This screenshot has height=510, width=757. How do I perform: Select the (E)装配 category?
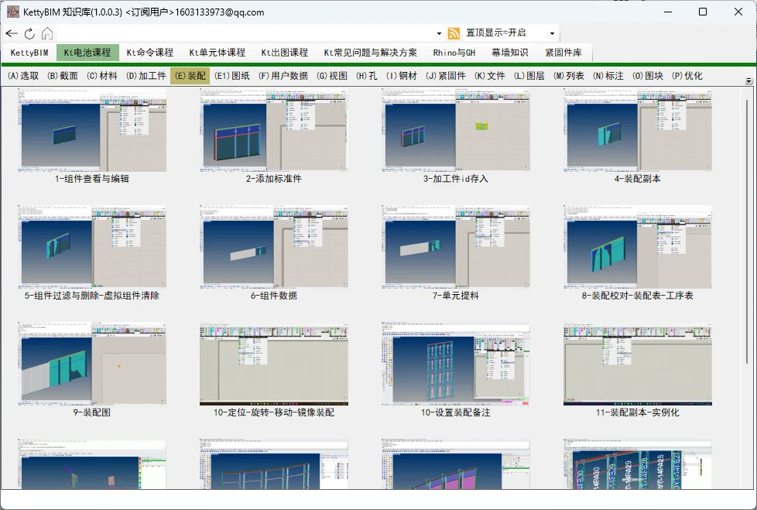pos(190,76)
